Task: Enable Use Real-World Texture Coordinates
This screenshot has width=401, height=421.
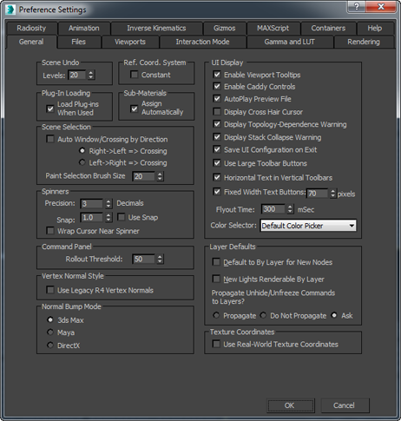Action: [x=216, y=344]
